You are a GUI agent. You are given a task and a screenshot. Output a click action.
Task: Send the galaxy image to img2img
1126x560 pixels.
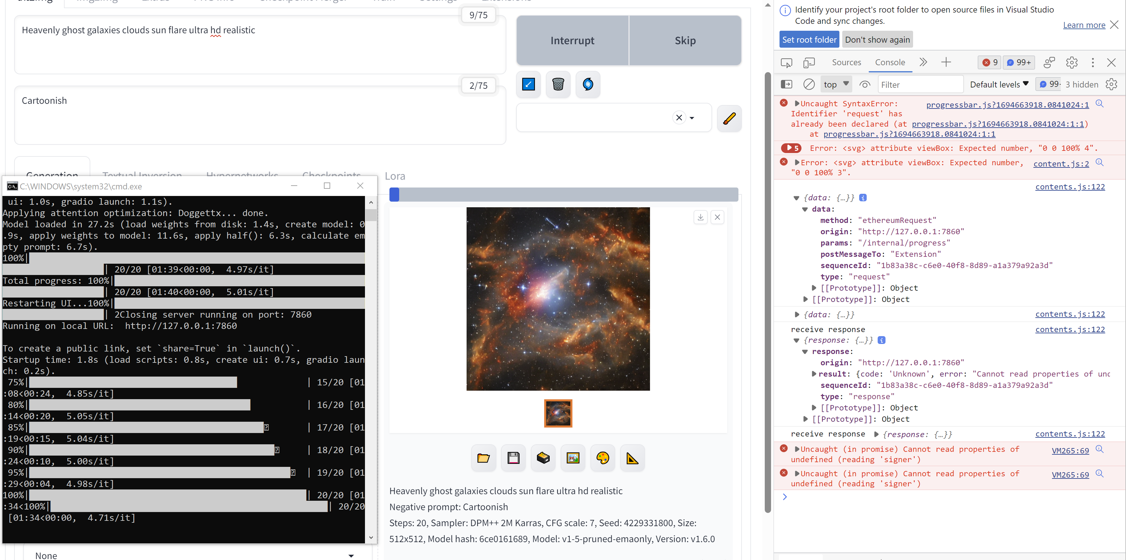[x=573, y=458]
